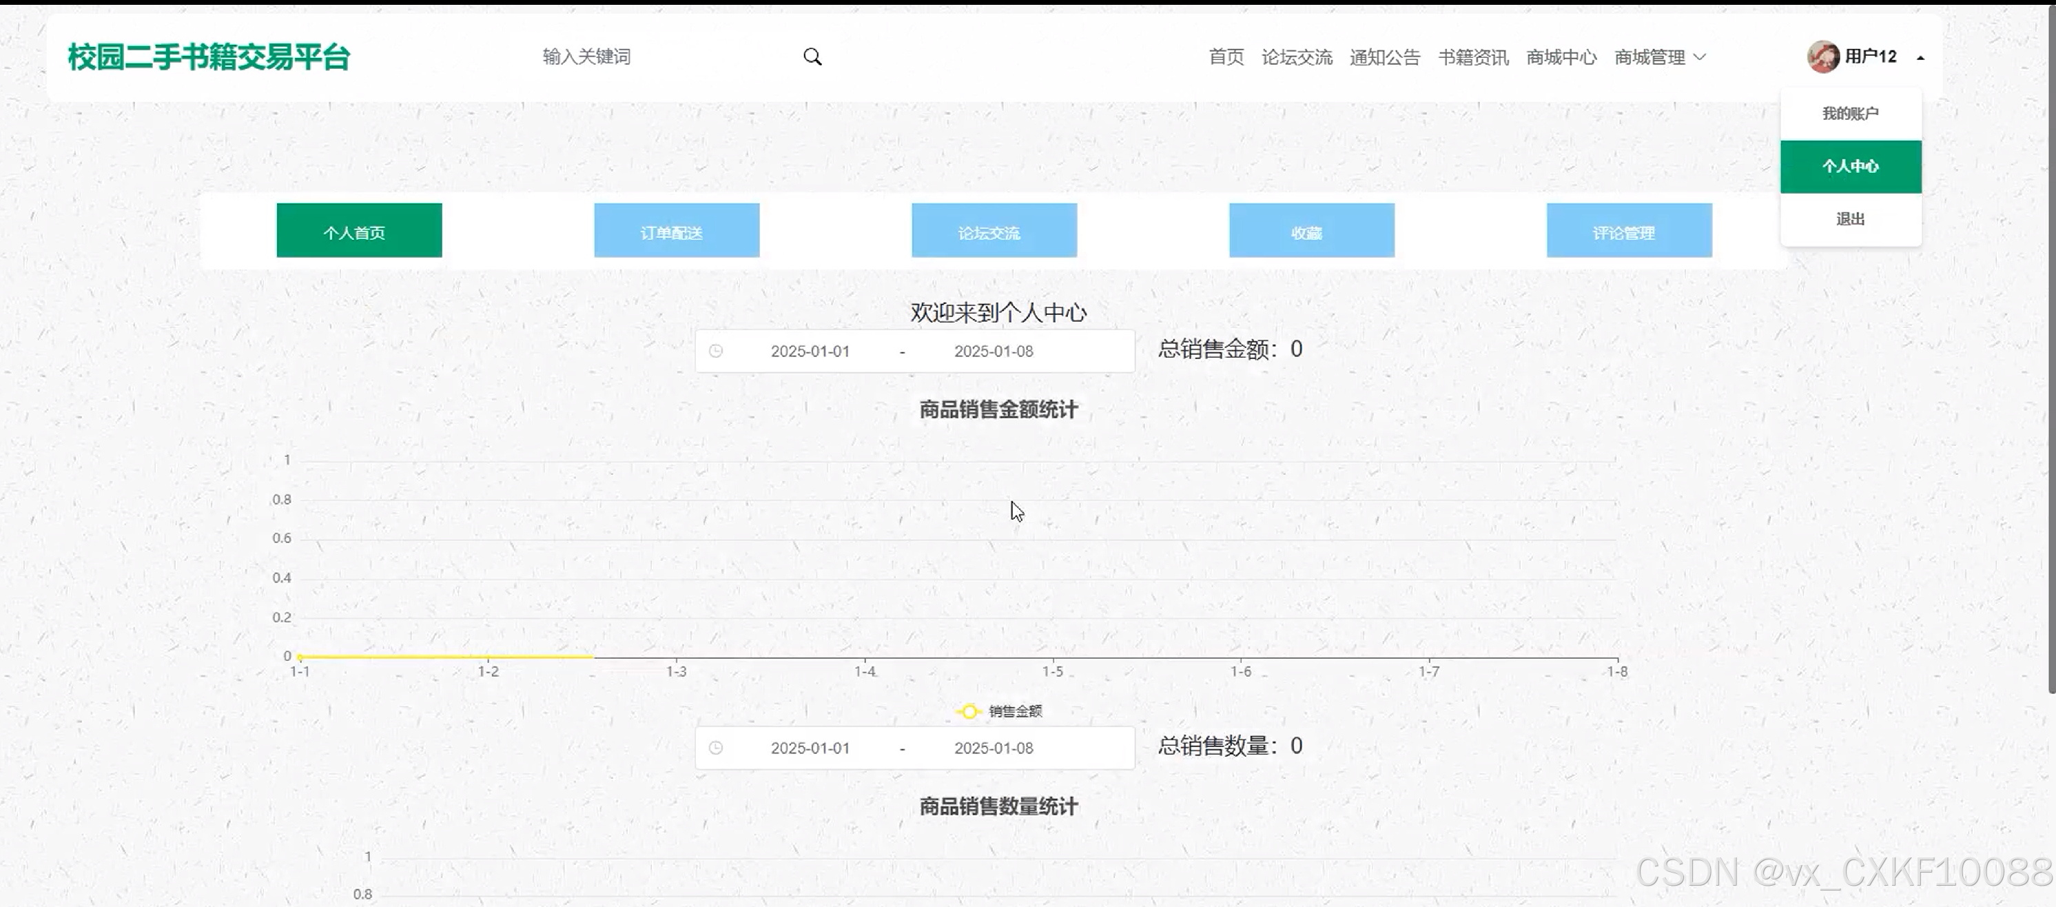Viewport: 2056px width, 907px height.
Task: Click the search magnifier icon
Action: (812, 57)
